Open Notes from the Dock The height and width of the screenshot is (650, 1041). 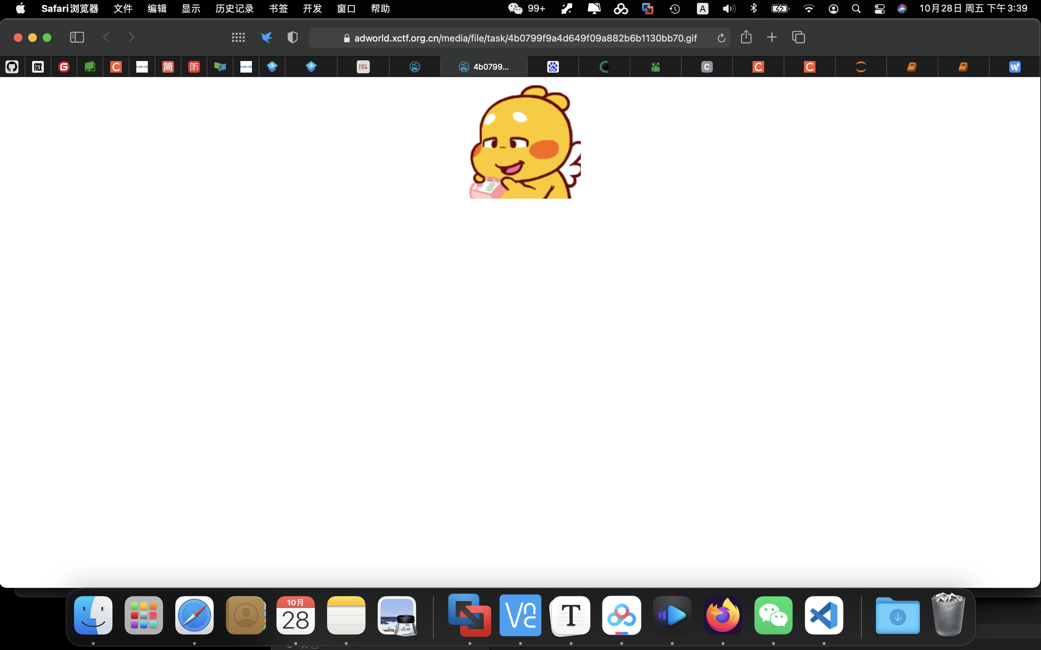click(346, 615)
